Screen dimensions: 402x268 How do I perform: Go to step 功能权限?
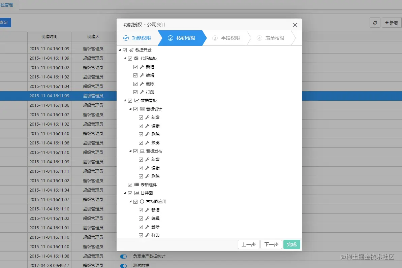point(137,38)
